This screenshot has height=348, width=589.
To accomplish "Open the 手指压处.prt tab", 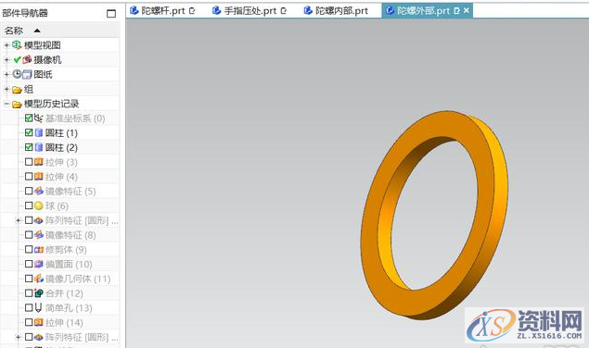I will click(x=250, y=11).
